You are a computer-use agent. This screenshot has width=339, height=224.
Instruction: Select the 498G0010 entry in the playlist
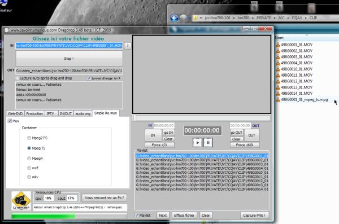202,173
